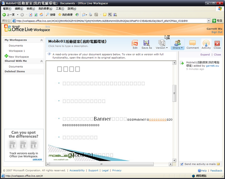Click the Accessibility footer link
This screenshot has height=179, width=225.
[77, 171]
